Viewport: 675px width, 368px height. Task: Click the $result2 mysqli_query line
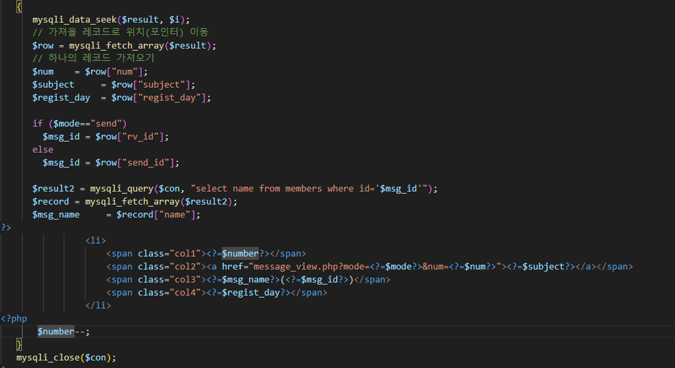coord(235,189)
